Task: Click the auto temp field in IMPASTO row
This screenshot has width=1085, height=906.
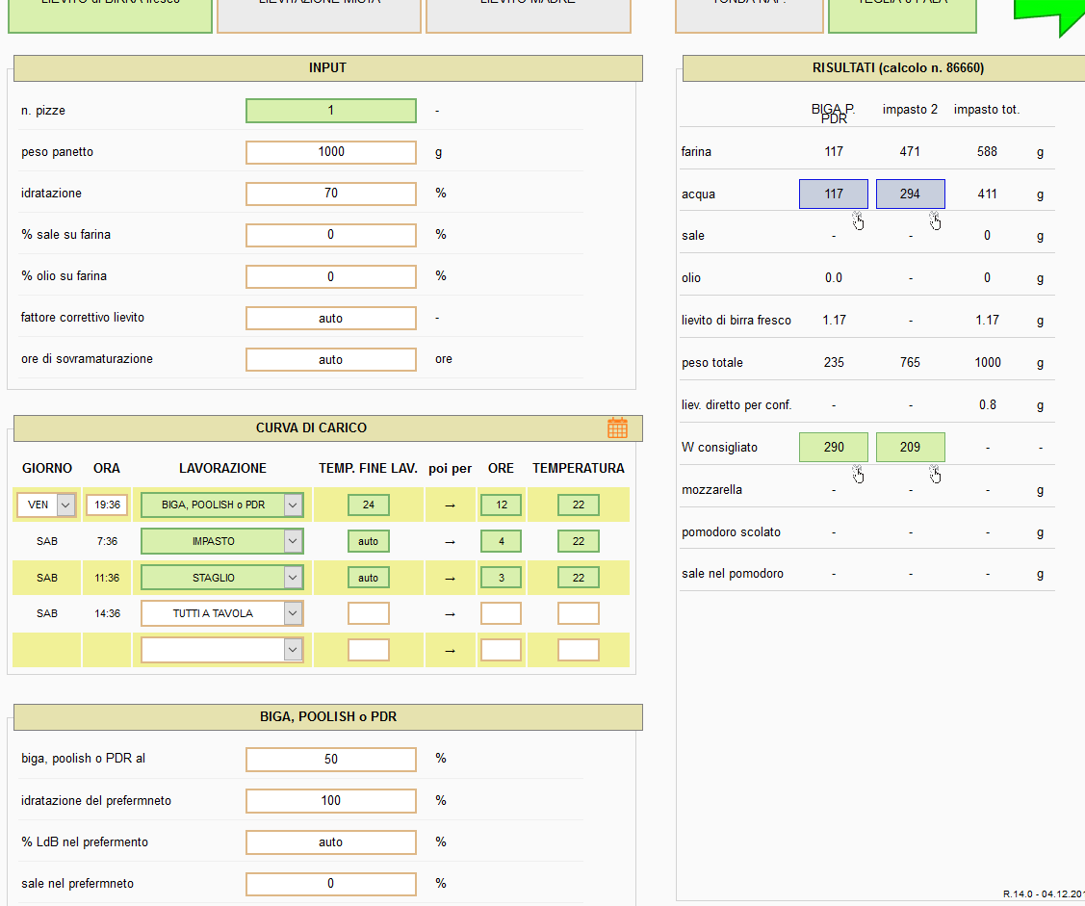Action: [x=368, y=541]
